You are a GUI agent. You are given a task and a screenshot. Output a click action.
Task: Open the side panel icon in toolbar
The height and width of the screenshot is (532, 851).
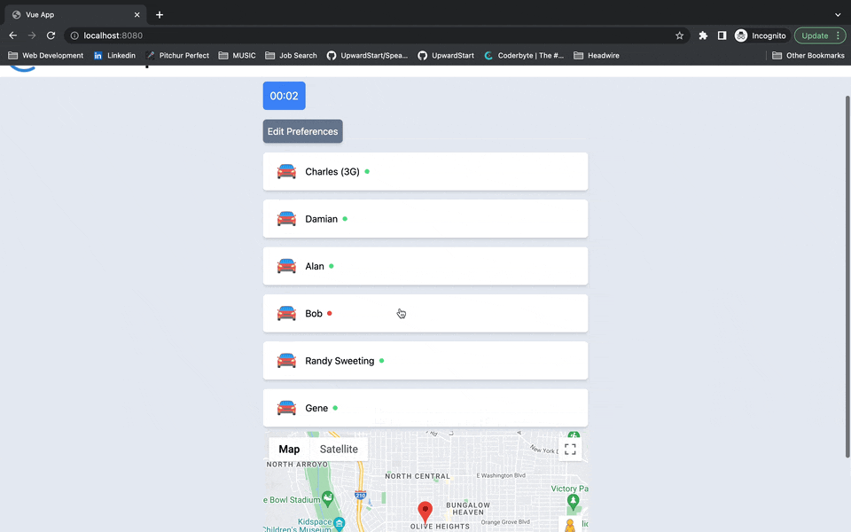point(722,35)
